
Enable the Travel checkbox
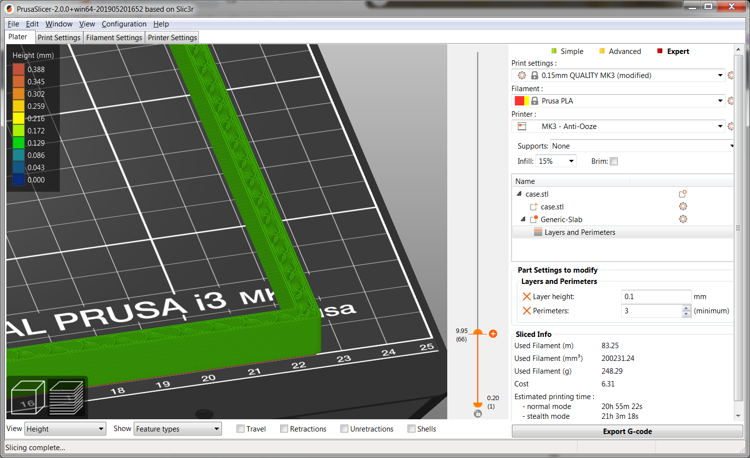[240, 428]
